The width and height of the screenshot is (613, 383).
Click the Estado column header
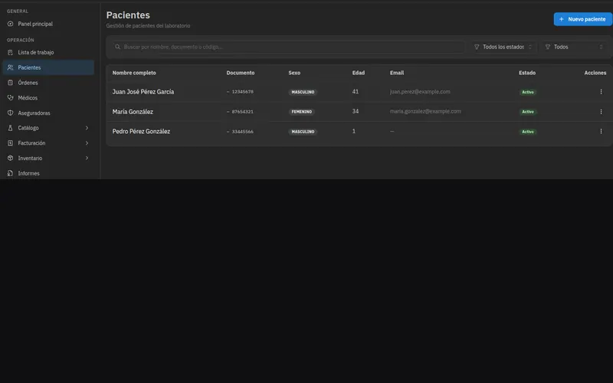tap(527, 73)
